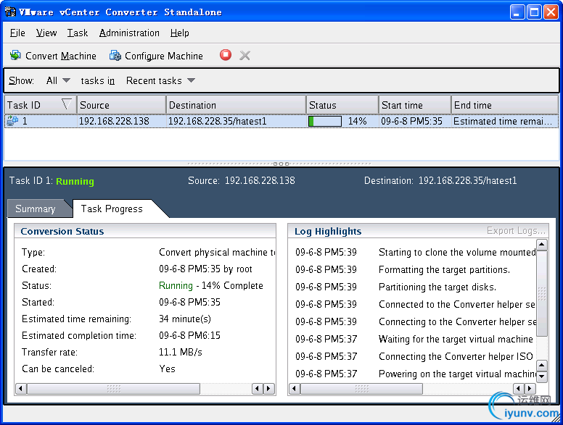
Task: Click 'Connecting the Converter helper ISO' log entry
Action: (456, 356)
